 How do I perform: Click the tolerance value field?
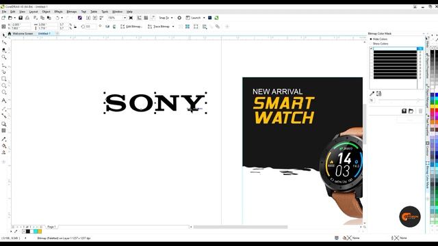(x=372, y=100)
